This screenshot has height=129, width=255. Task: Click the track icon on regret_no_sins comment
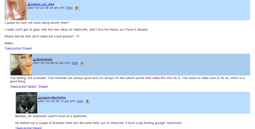tap(76, 8)
